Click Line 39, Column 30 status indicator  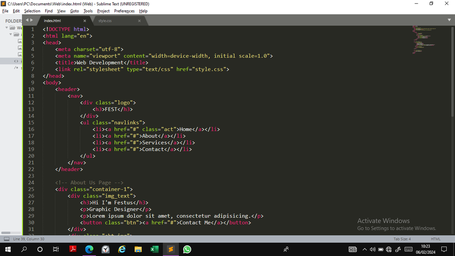30,239
